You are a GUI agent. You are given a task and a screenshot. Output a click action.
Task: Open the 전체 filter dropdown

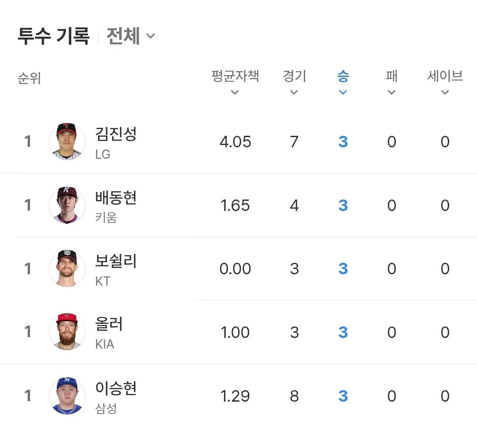click(x=130, y=36)
